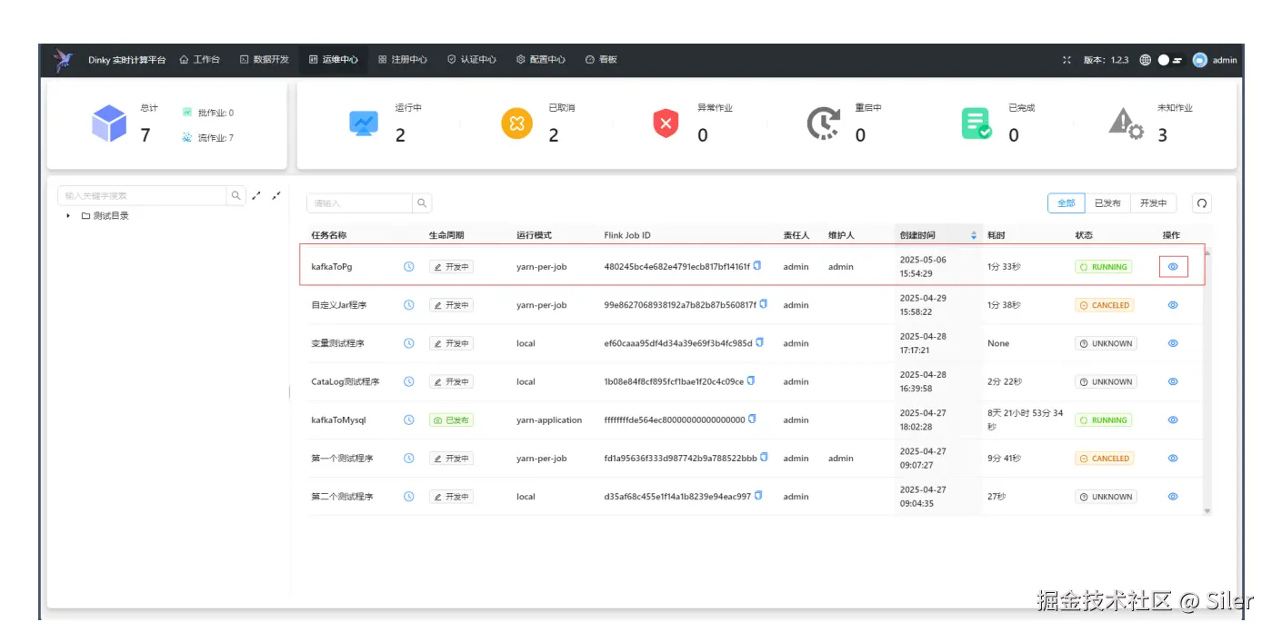Click the kafkaToMysql task name
This screenshot has width=1272, height=632.
[x=338, y=420]
